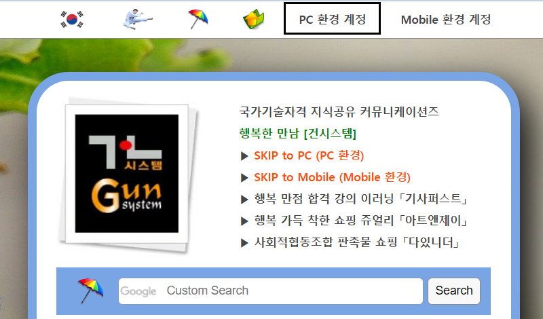Click the 국가기술자격 지식공유 커뮤니케이션즈 heading
This screenshot has width=543, height=319.
click(x=339, y=111)
